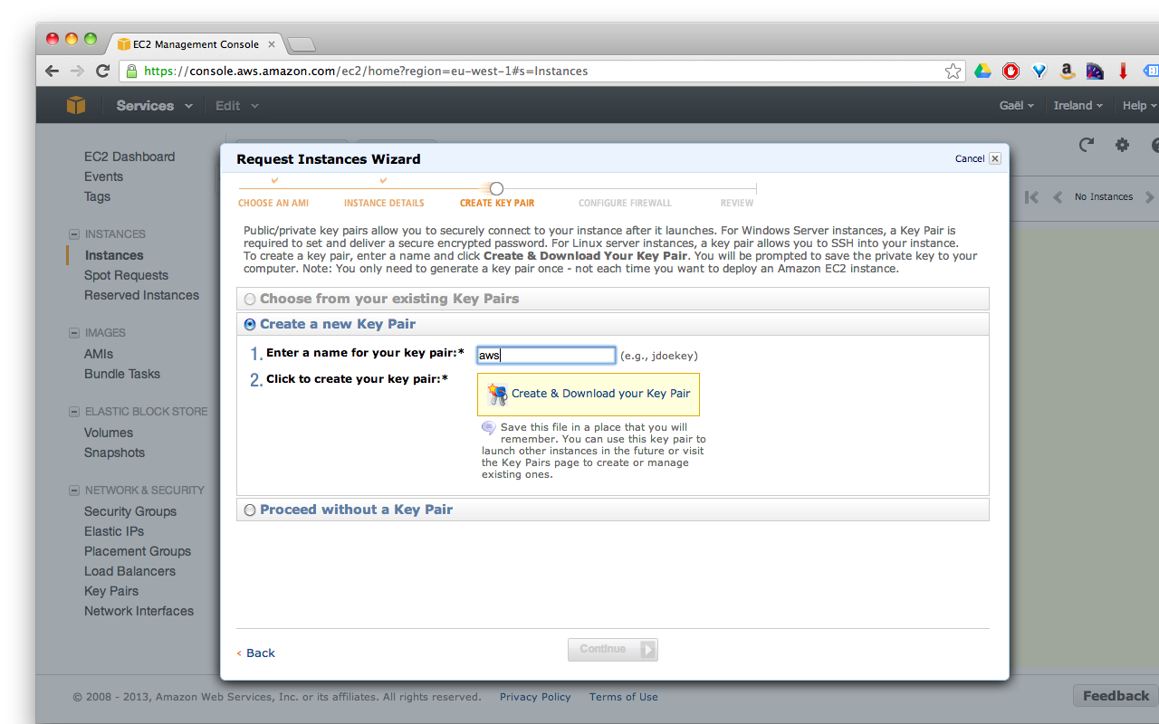
Task: Open the Show/Hide columns gear icon
Action: click(x=1122, y=144)
